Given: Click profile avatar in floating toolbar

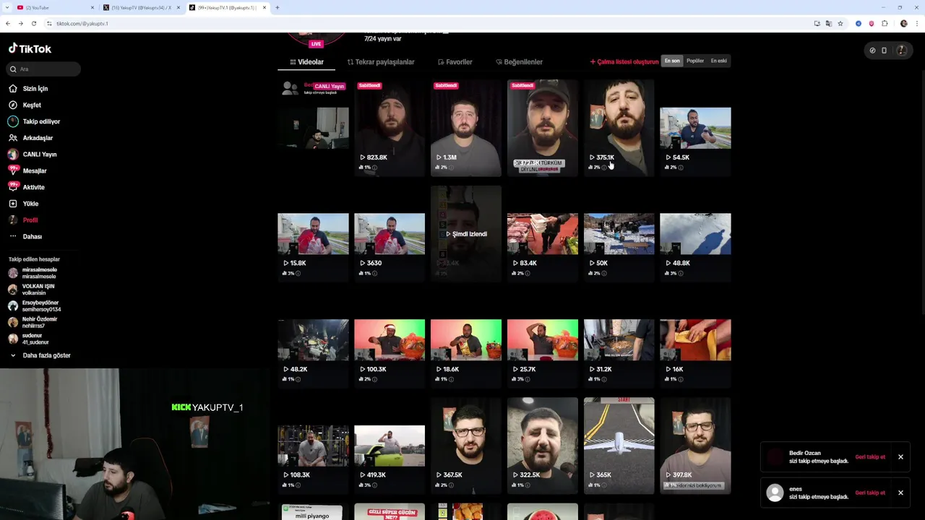Looking at the screenshot, I should tap(901, 51).
